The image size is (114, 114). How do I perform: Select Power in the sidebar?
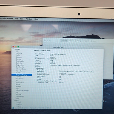click(x=18, y=85)
